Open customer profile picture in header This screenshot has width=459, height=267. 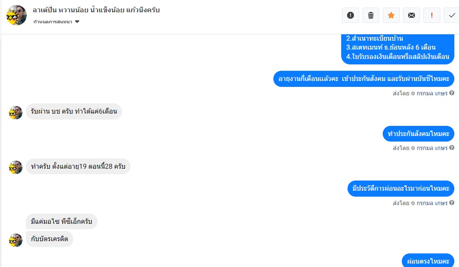[17, 15]
